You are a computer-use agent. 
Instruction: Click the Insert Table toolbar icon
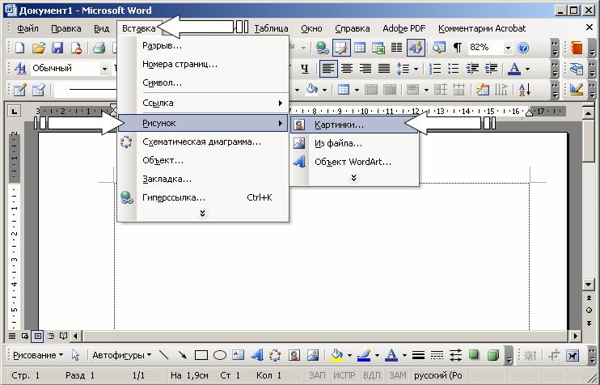[359, 48]
